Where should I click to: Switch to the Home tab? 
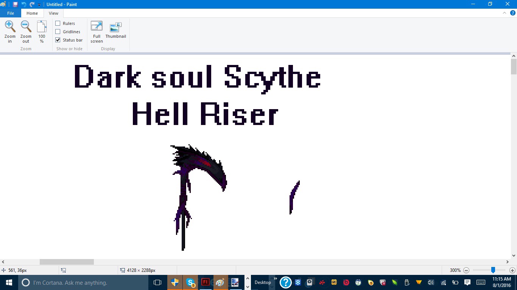tap(32, 13)
